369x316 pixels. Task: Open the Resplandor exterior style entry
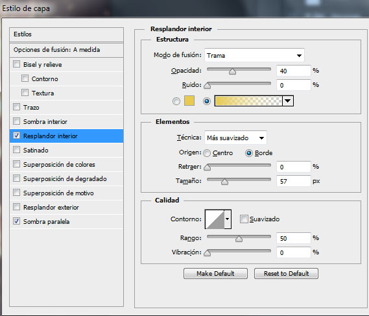coord(66,207)
